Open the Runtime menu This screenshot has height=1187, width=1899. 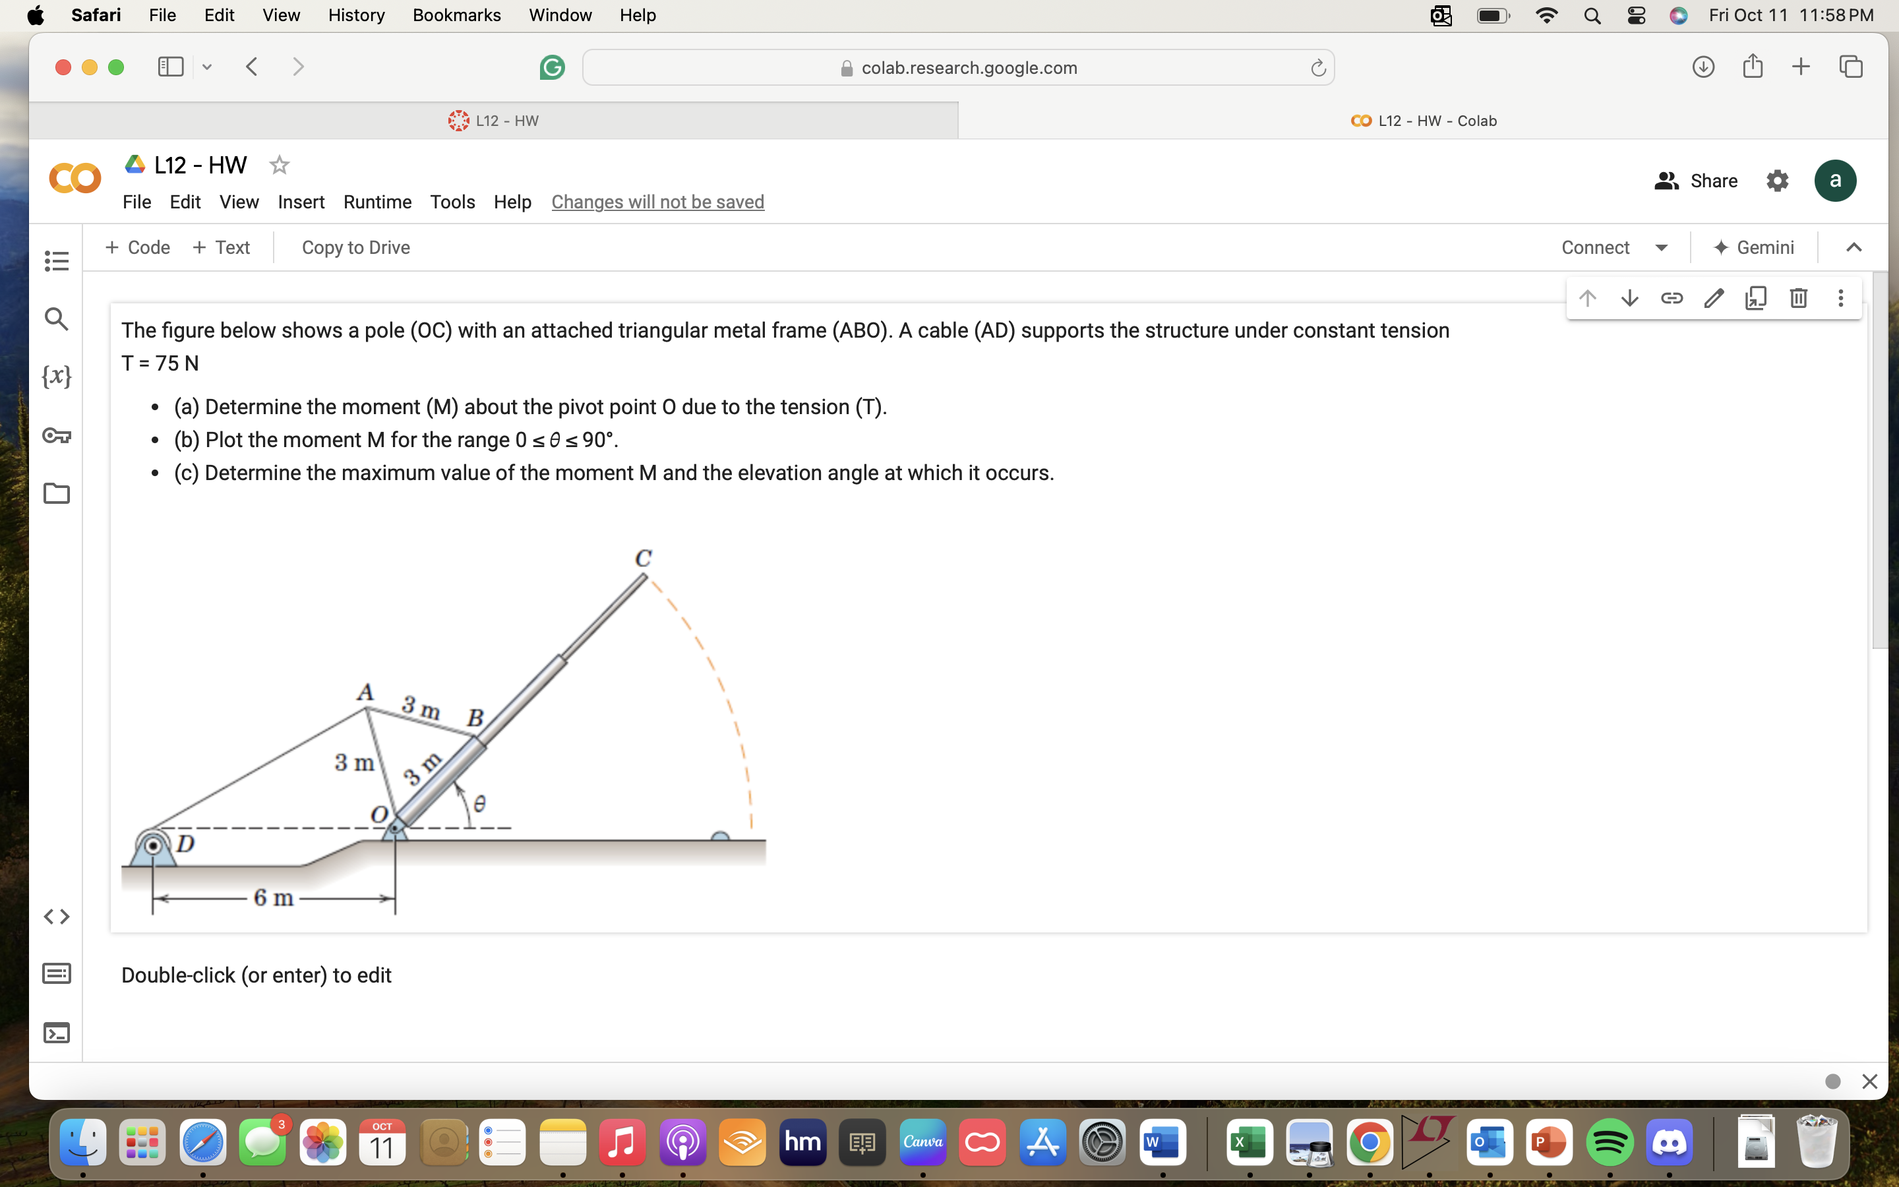[x=377, y=202]
